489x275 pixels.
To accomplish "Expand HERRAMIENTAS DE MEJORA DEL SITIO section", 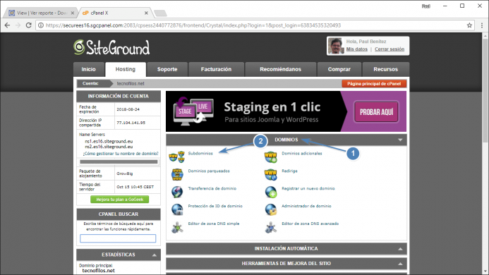I will [286, 264].
